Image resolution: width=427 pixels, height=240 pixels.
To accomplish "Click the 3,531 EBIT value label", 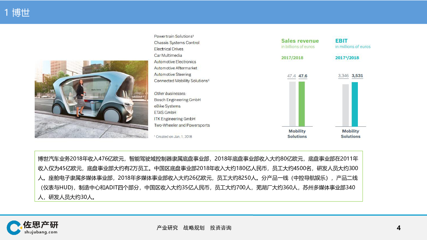I will pos(357,76).
